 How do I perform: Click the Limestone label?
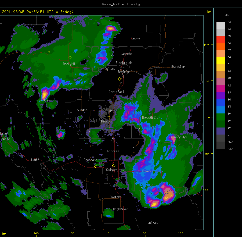(43, 100)
